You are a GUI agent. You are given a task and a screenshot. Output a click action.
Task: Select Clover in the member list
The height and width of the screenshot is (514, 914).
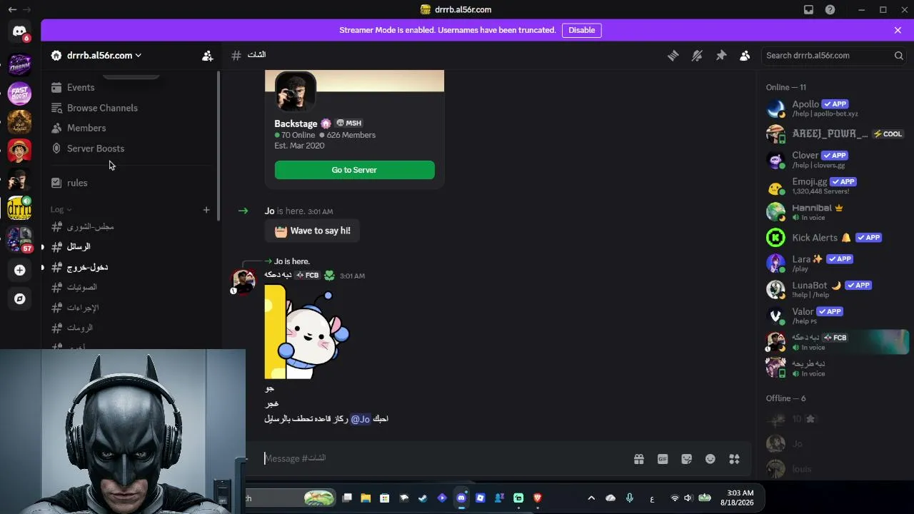click(835, 159)
